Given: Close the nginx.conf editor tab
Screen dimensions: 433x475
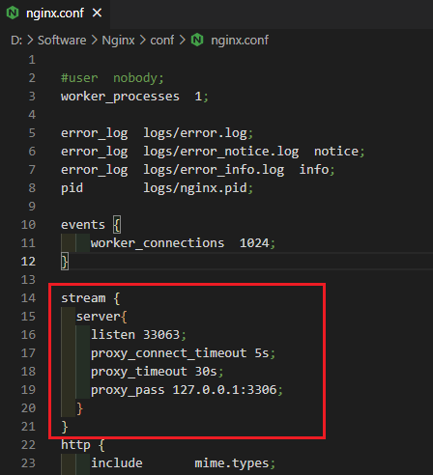Looking at the screenshot, I should pos(97,14).
